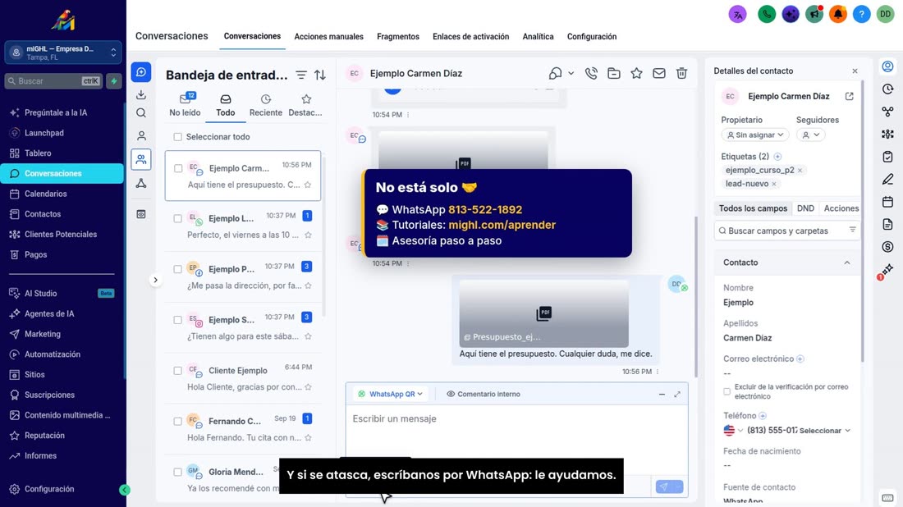Click the blue help question mark icon
903x507 pixels.
861,15
